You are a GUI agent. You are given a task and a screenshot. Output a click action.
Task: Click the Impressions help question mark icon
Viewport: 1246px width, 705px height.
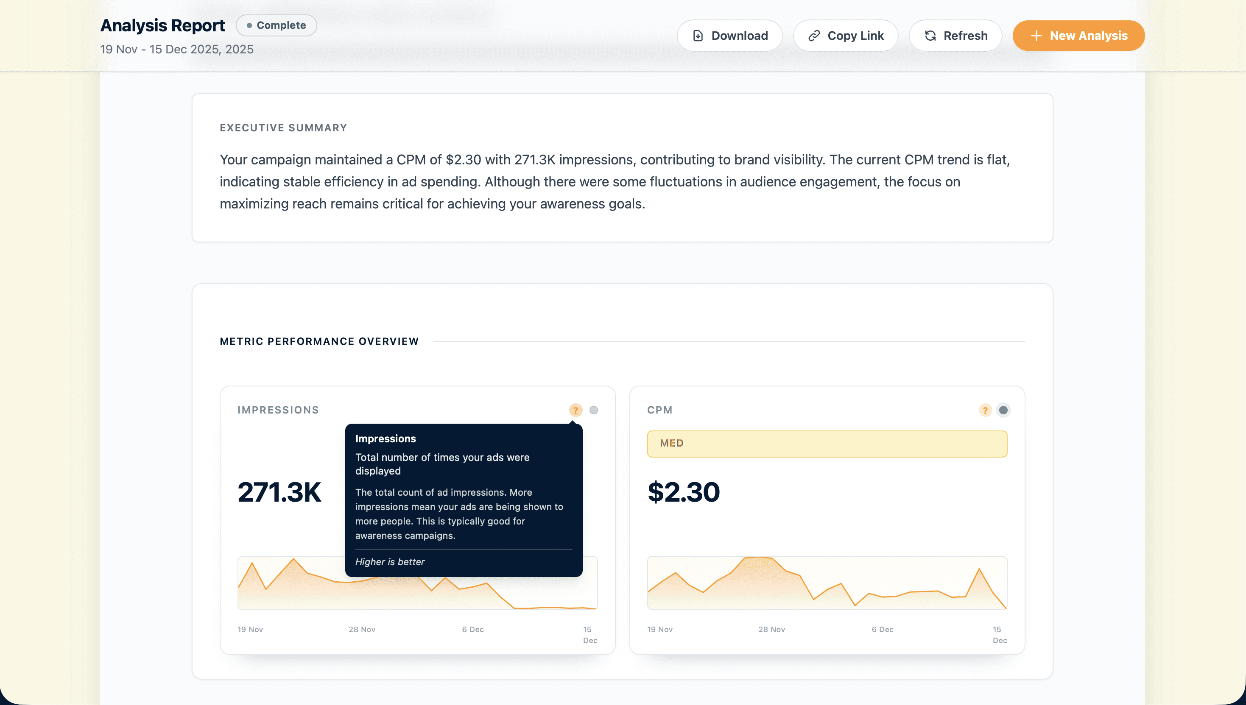pyautogui.click(x=575, y=410)
